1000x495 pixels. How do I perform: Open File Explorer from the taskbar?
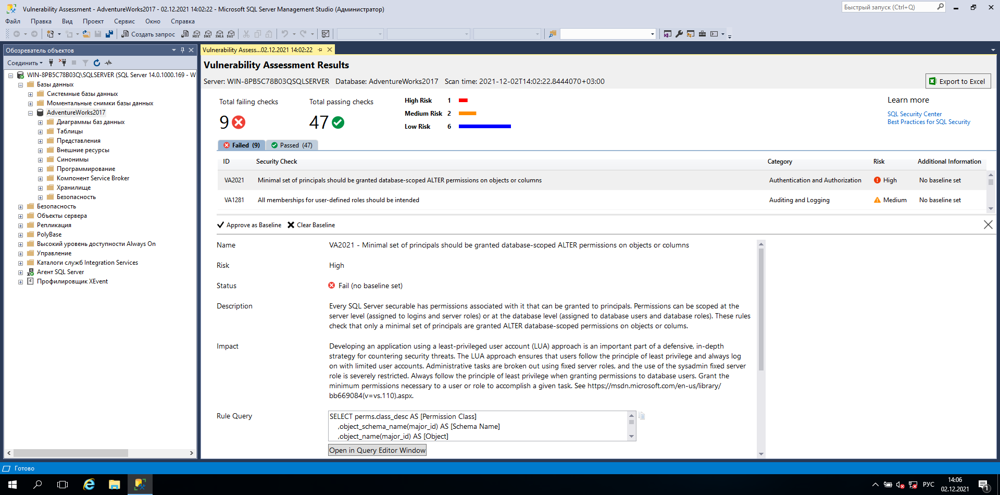114,485
